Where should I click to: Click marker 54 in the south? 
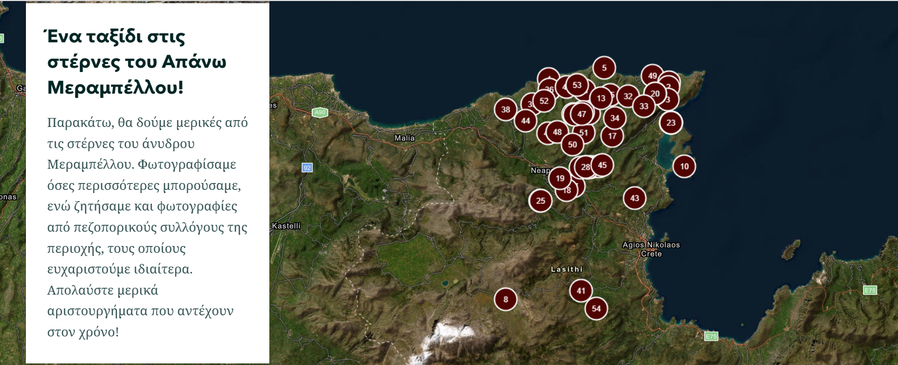pyautogui.click(x=596, y=309)
